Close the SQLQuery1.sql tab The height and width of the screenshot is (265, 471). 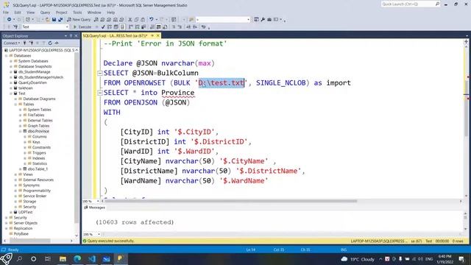pos(157,36)
